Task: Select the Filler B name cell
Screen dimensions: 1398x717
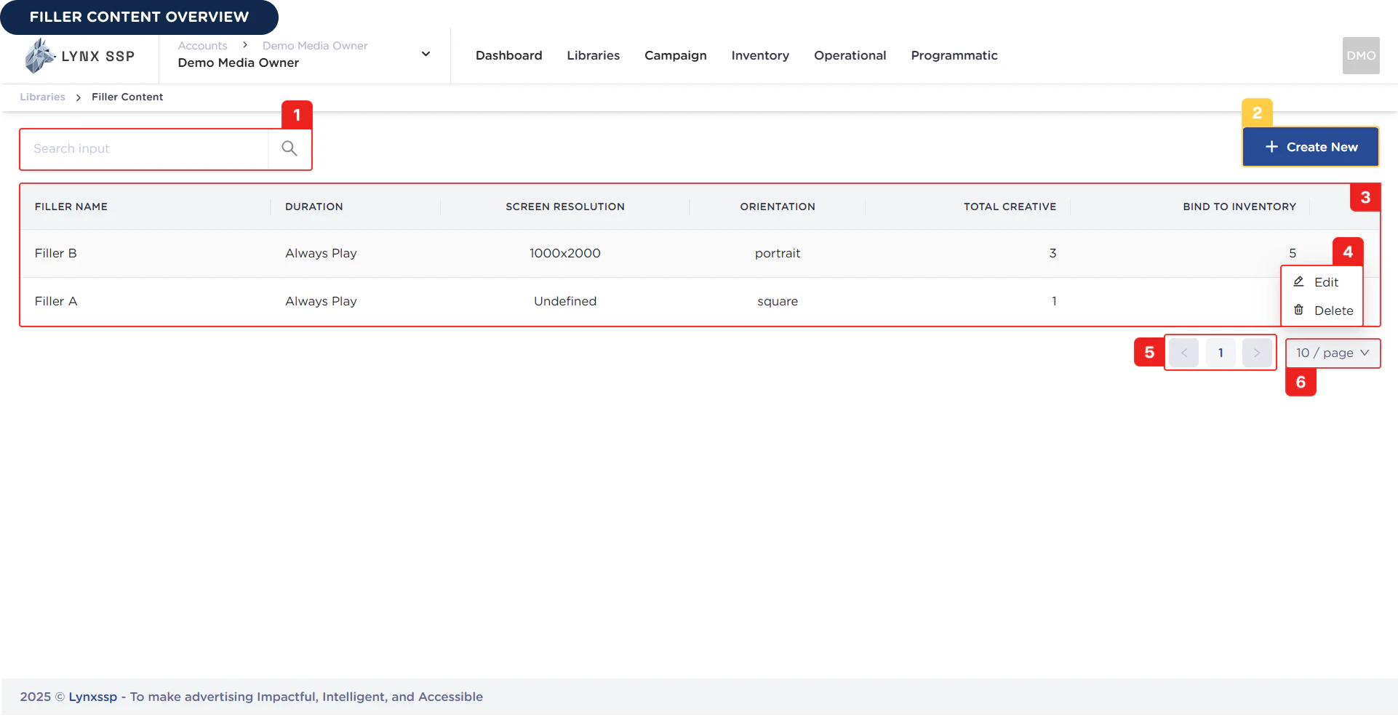Action: [55, 253]
